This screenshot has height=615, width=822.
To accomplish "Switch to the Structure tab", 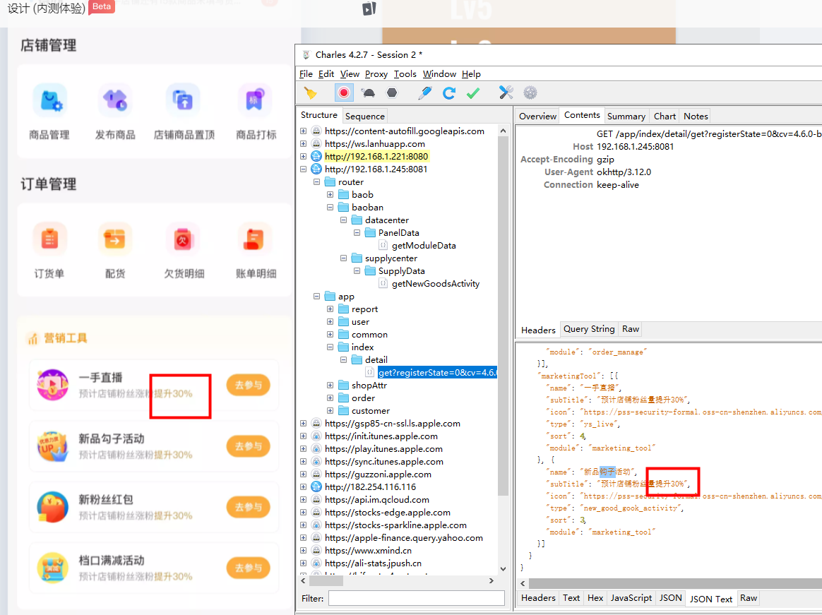I will pyautogui.click(x=318, y=115).
